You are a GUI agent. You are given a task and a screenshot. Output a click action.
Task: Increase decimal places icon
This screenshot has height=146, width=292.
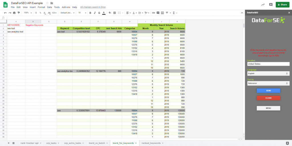[x=49, y=13]
